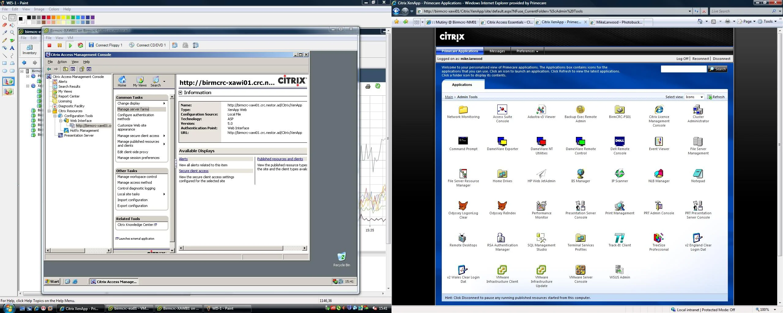Choose the Fill With Color bucket in Paint
783x313 pixels.
pyautogui.click(x=12, y=25)
